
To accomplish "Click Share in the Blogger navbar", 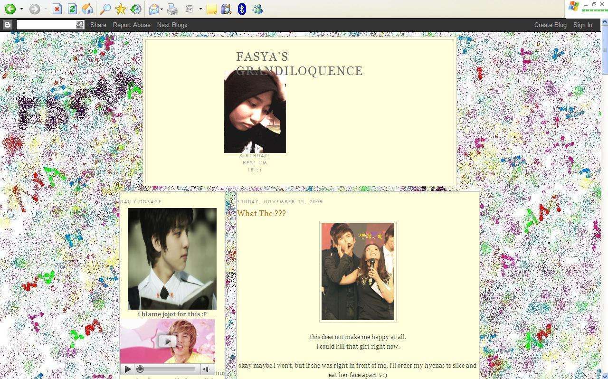I will (98, 25).
